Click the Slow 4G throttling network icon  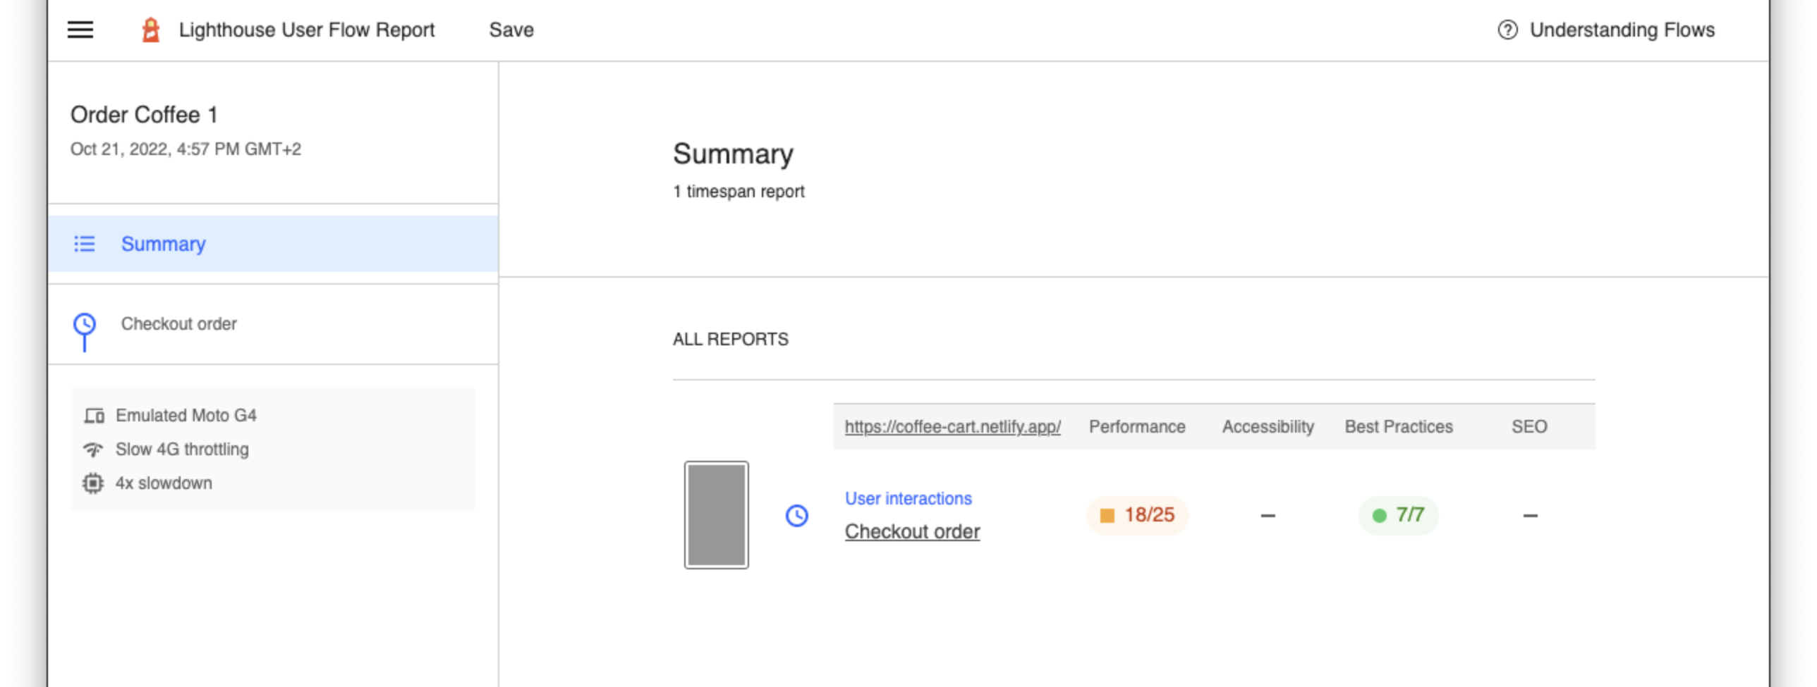(x=93, y=450)
